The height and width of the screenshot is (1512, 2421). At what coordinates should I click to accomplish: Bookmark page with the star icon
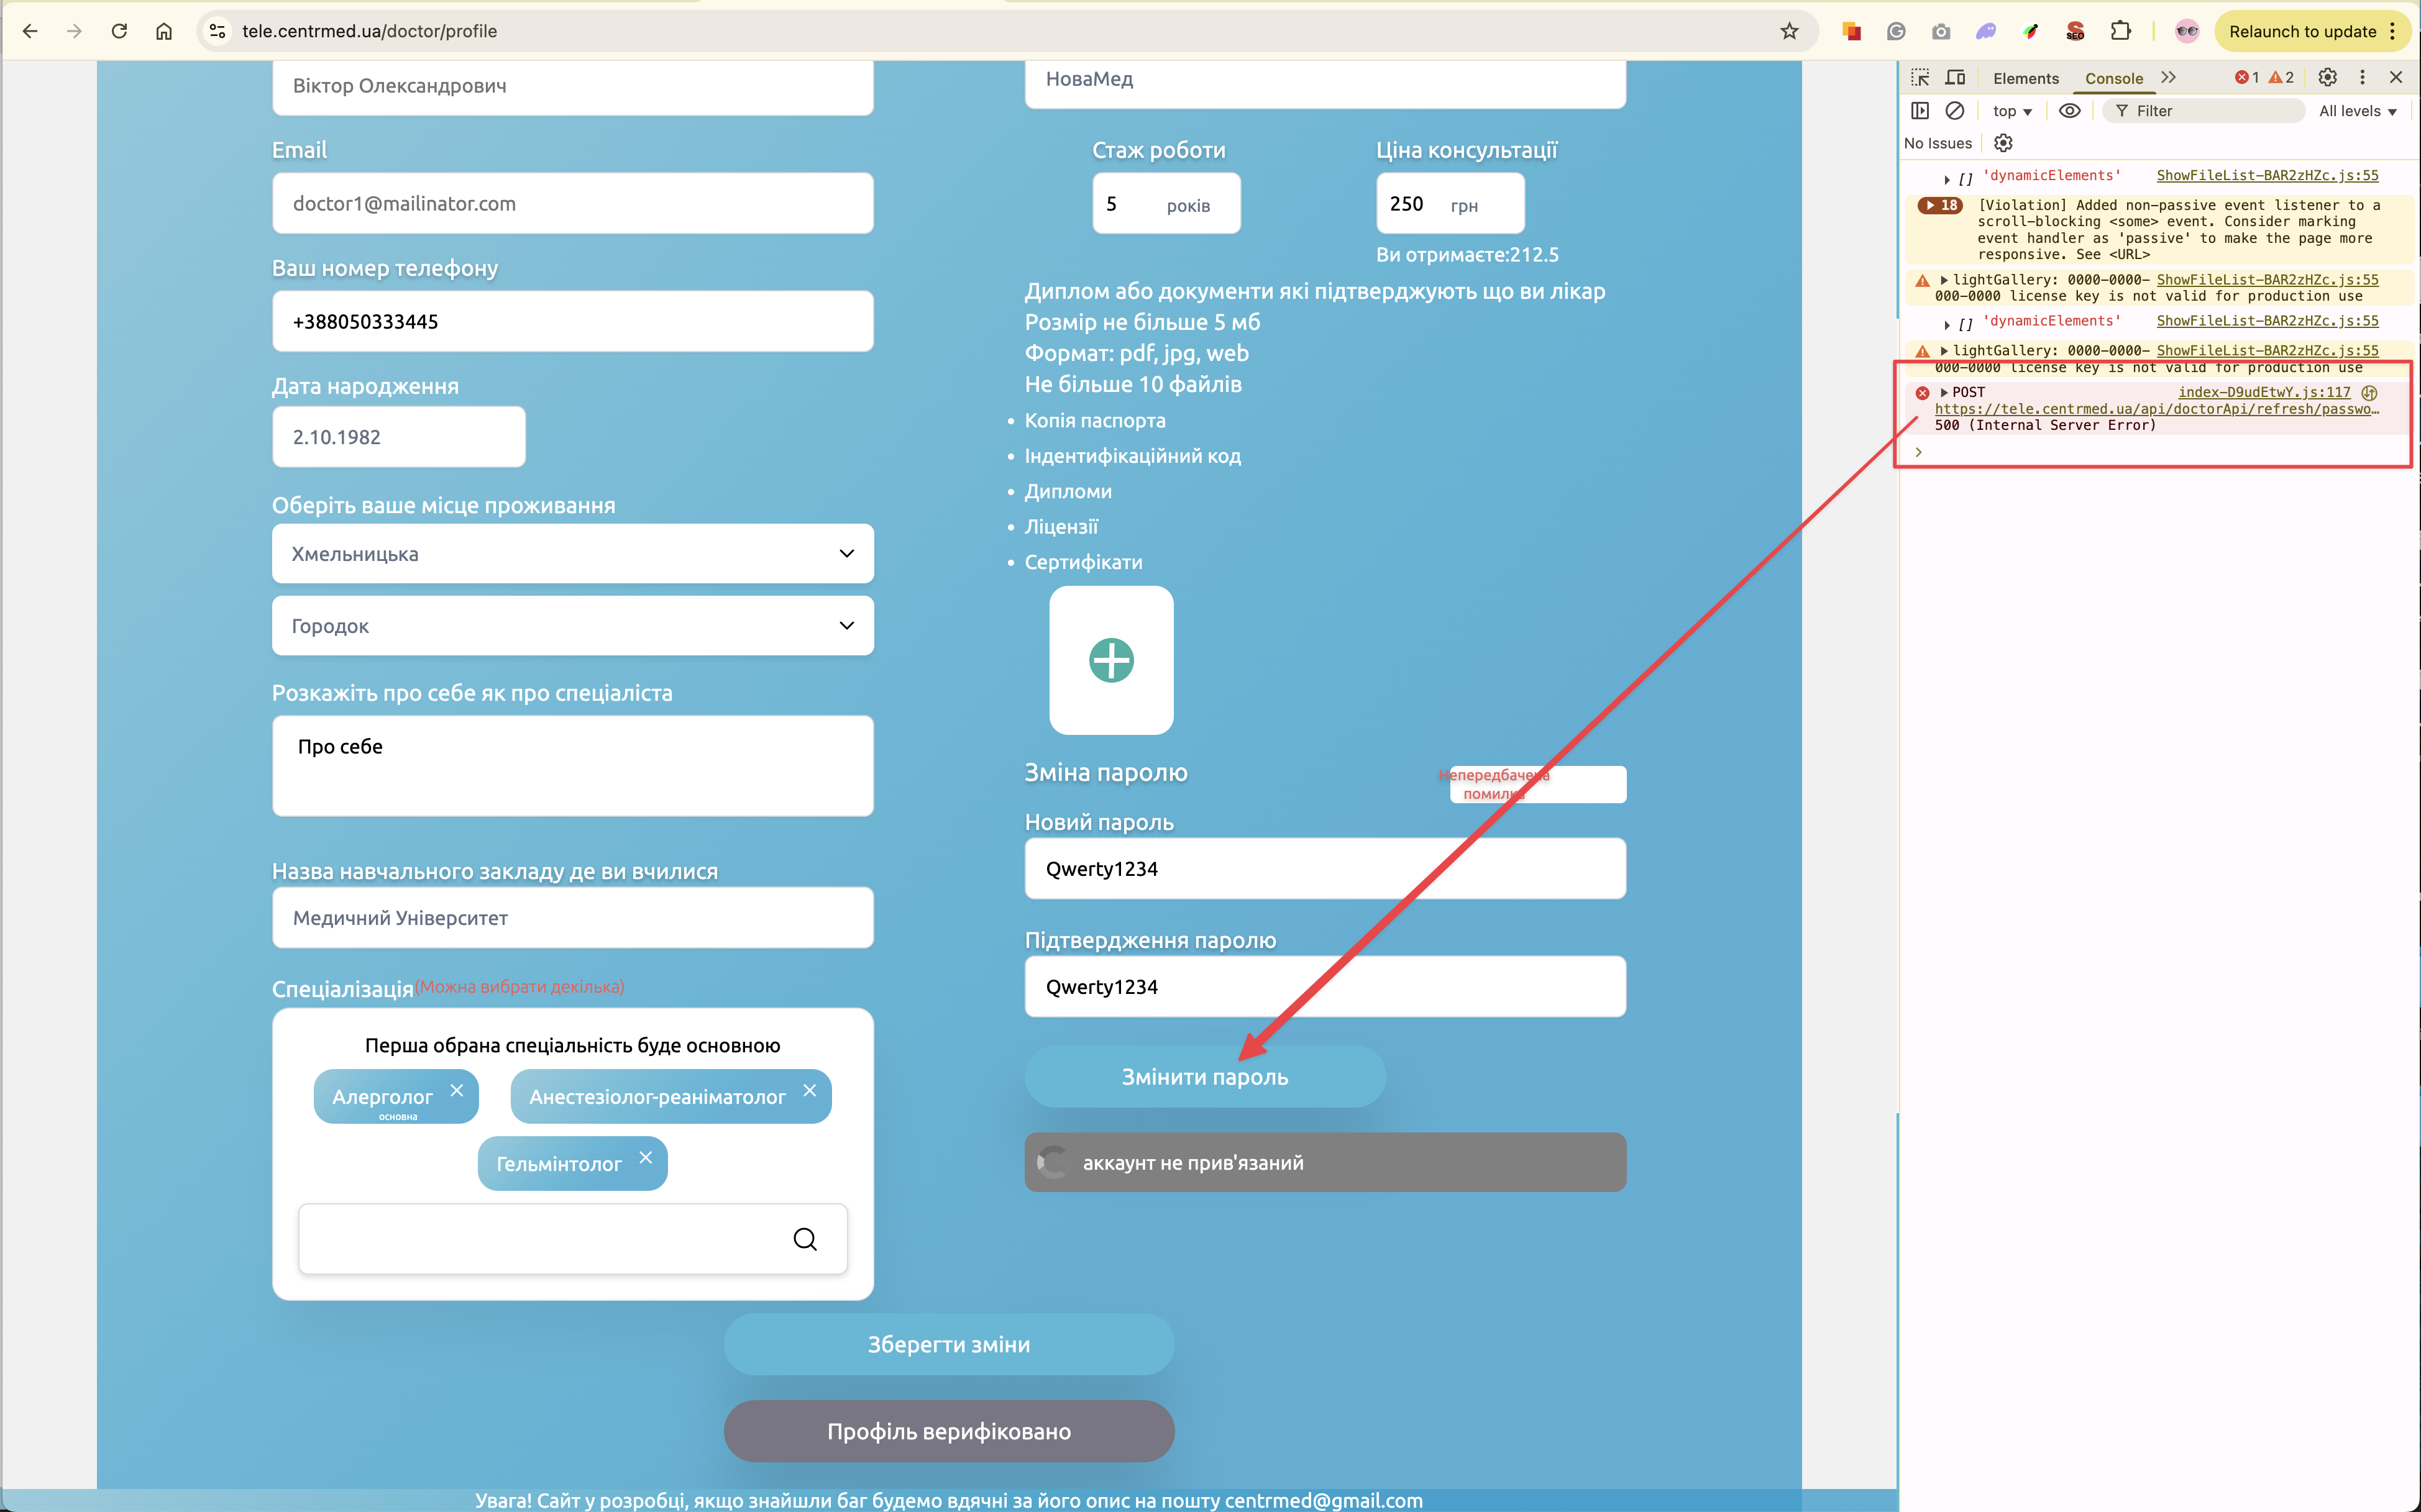1789,31
